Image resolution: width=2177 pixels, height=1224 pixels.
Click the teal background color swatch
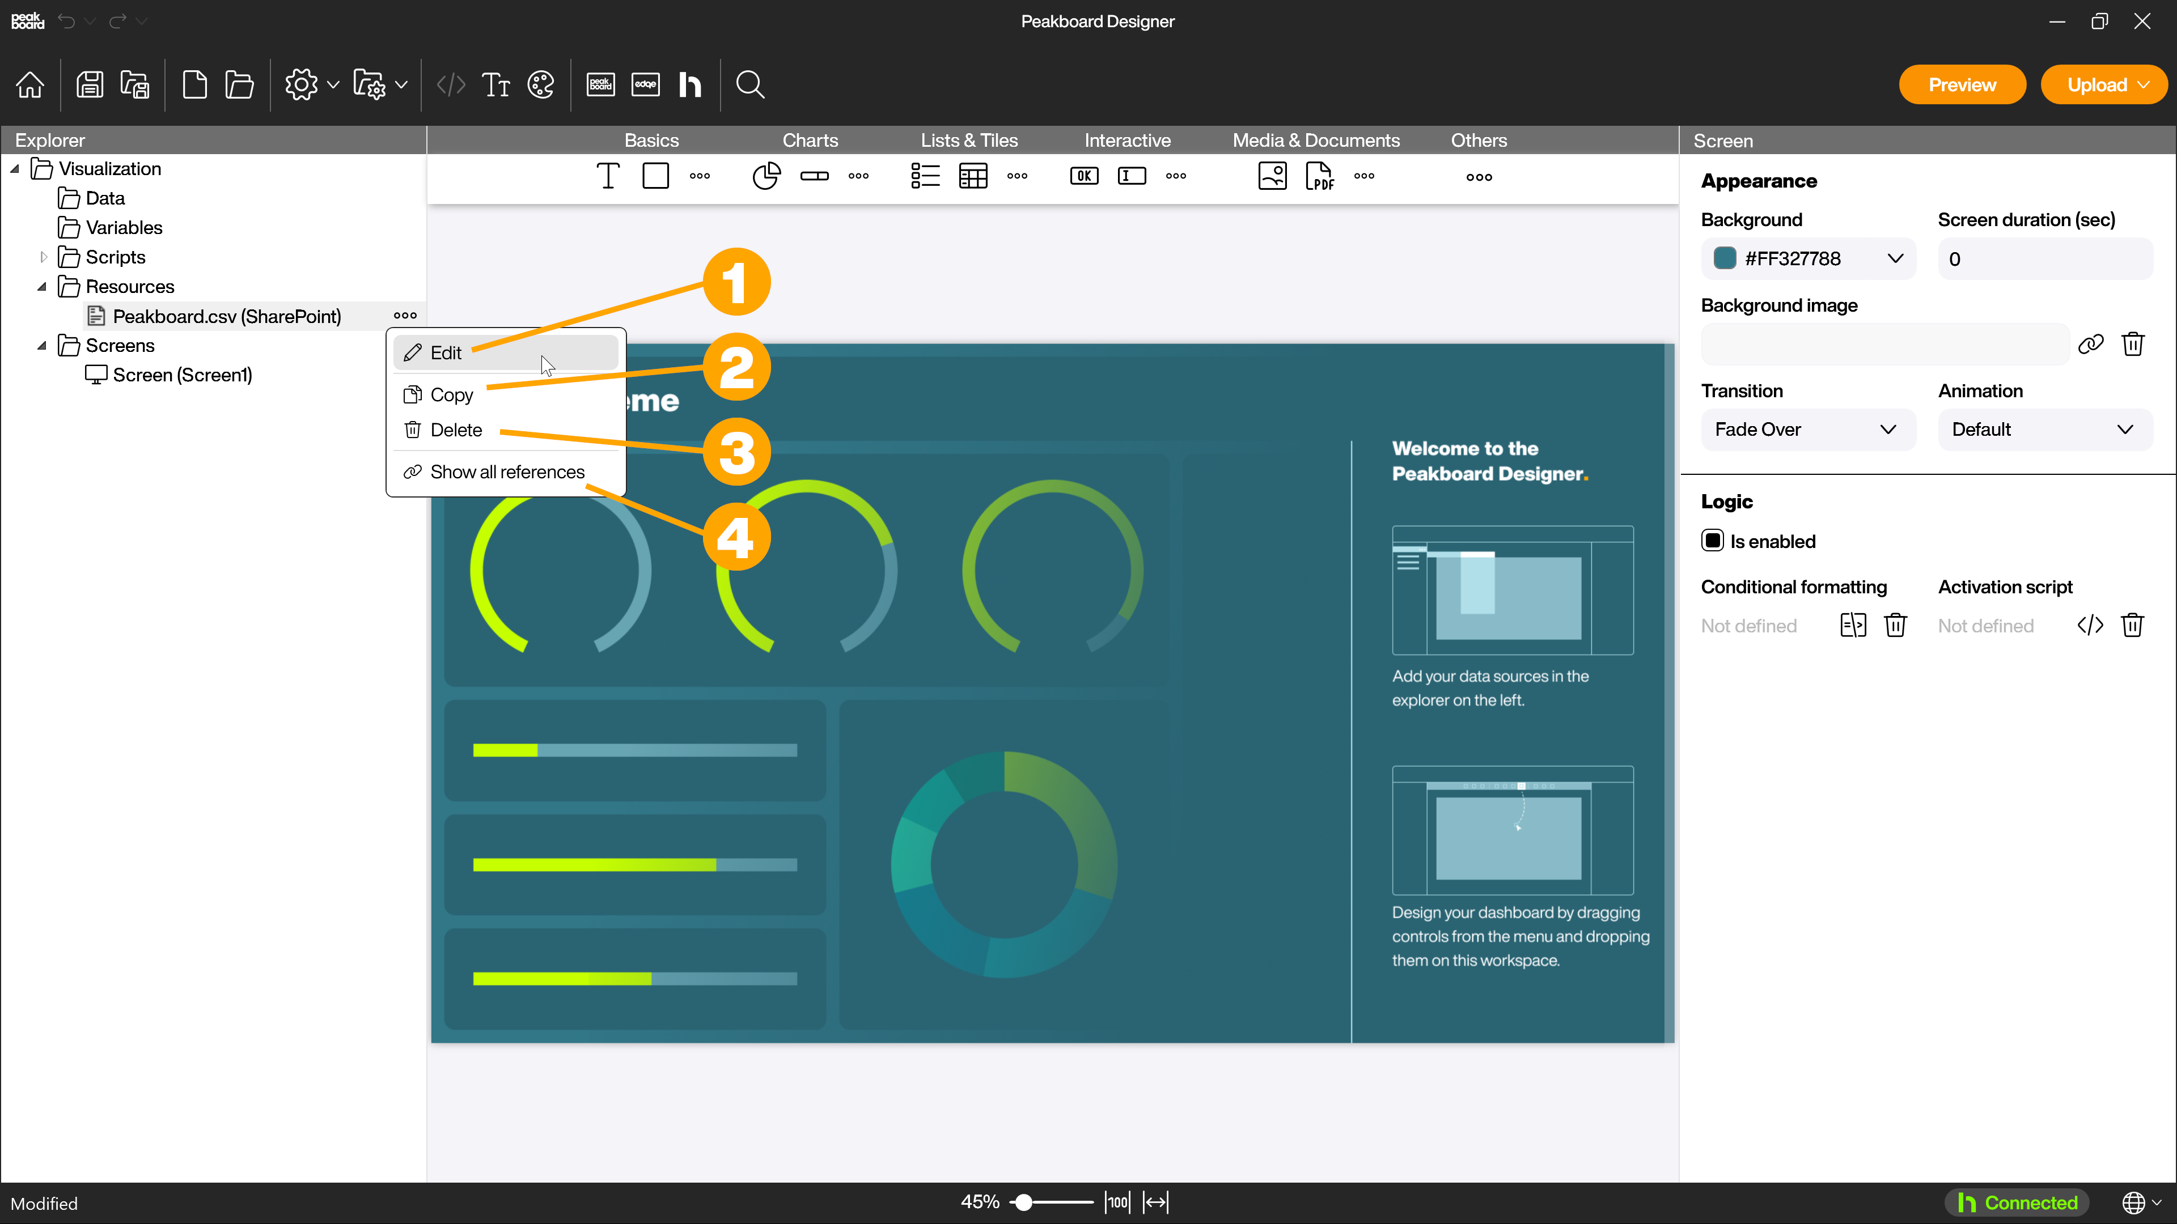[1724, 258]
